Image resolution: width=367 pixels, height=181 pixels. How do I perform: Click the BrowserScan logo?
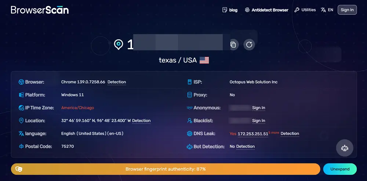pos(40,10)
